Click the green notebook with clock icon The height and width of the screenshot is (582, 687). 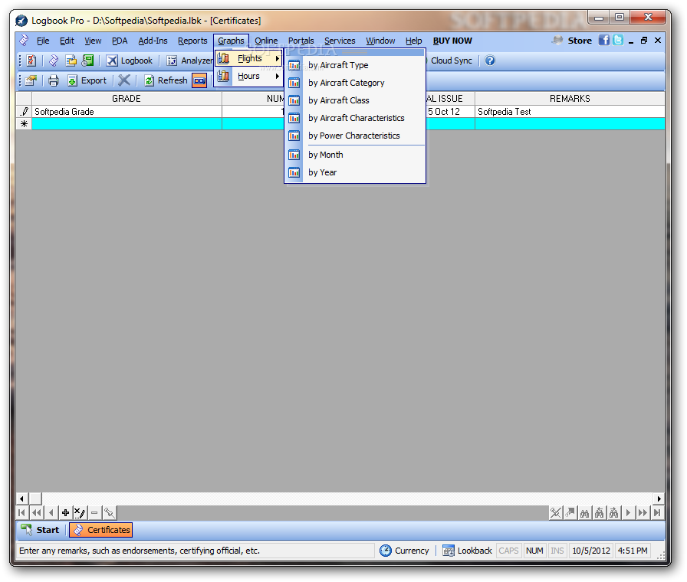click(87, 60)
